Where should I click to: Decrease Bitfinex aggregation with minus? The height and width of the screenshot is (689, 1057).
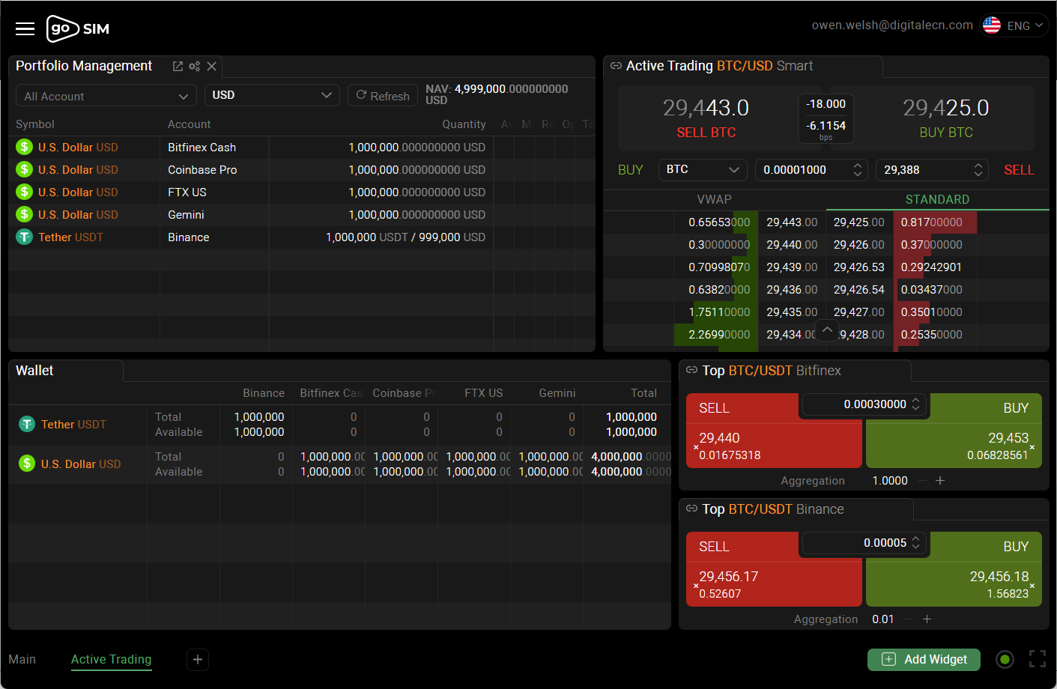922,480
